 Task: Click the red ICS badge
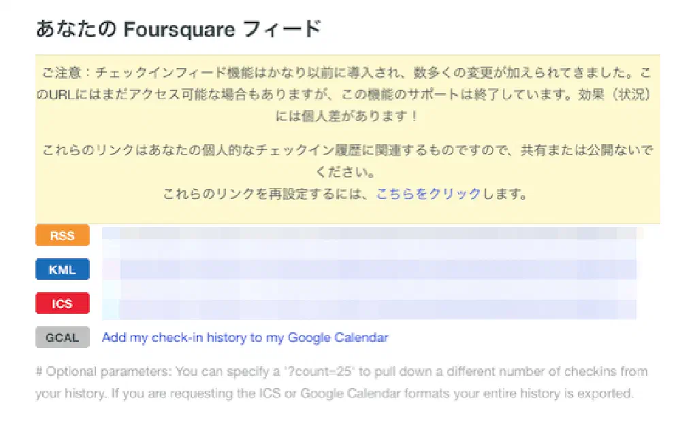pos(62,303)
